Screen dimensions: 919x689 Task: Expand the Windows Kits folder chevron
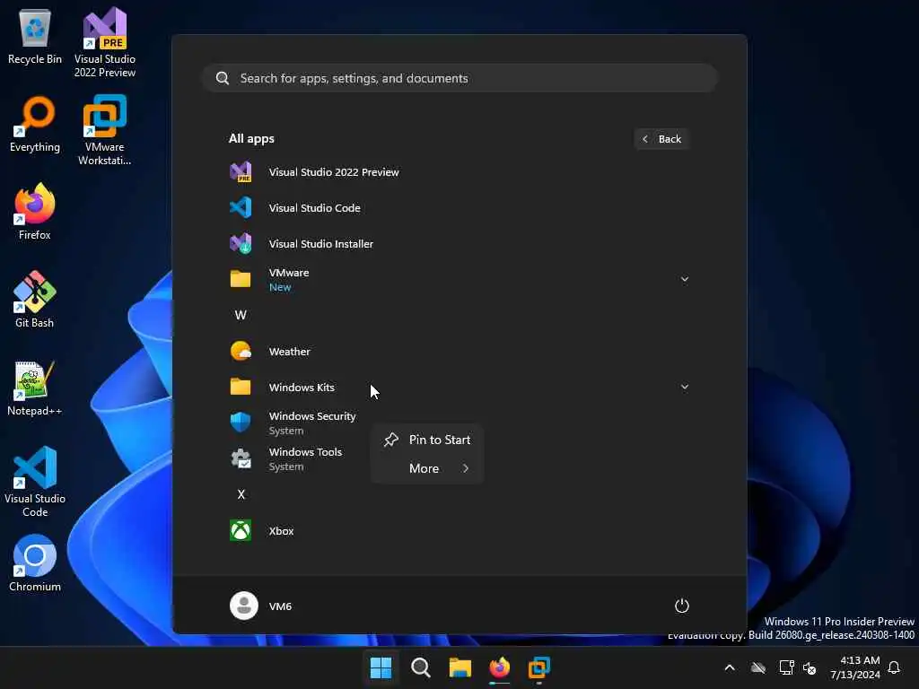[685, 388]
